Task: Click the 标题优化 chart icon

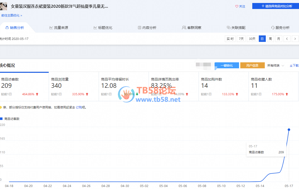Action: pyautogui.click(x=95, y=28)
